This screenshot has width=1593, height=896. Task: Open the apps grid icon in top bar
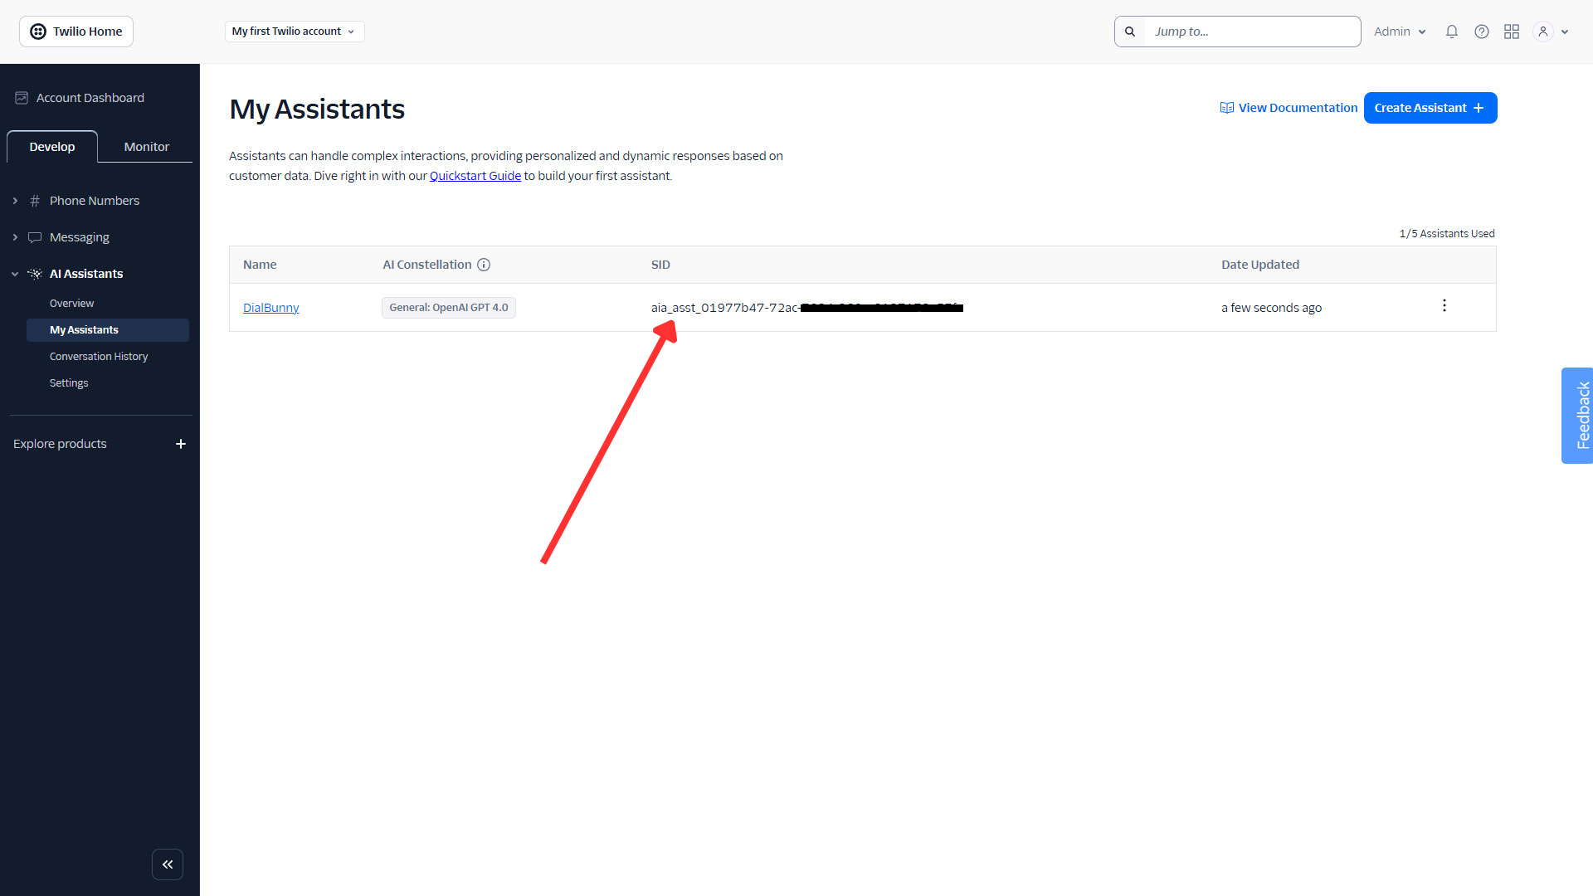(1512, 31)
